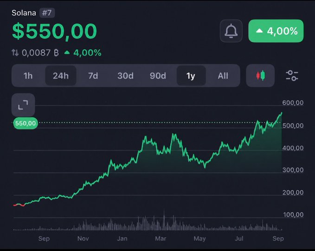Select the 90d time range

click(x=158, y=76)
